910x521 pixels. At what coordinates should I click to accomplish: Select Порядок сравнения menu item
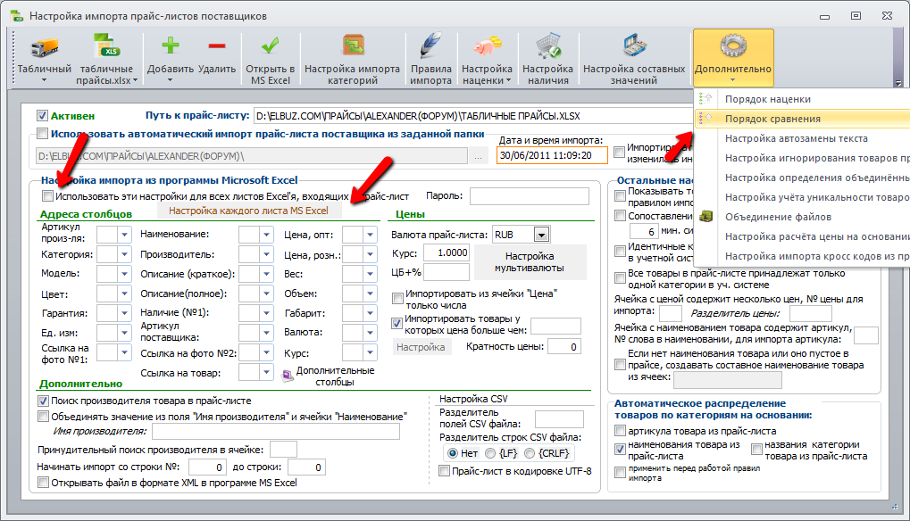click(x=802, y=119)
